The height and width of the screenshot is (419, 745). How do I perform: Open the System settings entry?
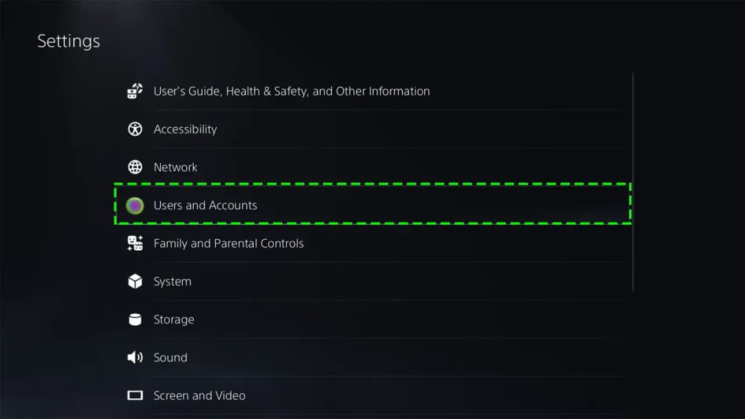click(172, 281)
